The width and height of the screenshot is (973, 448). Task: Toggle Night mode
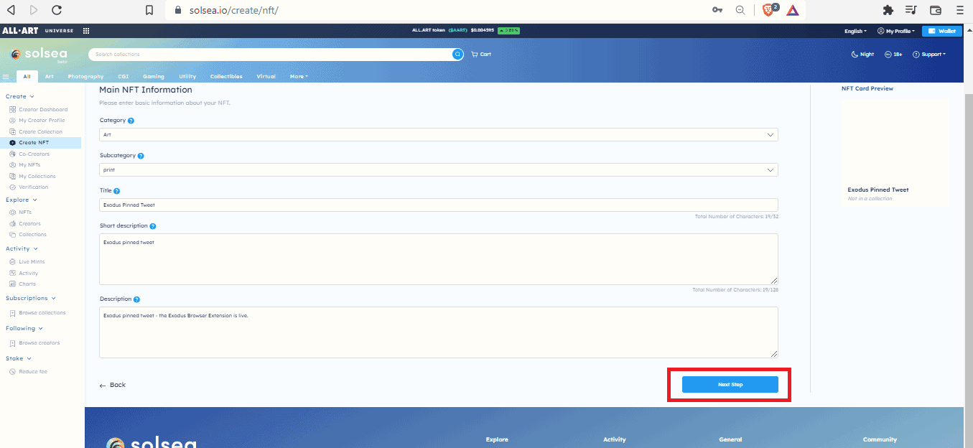click(862, 55)
